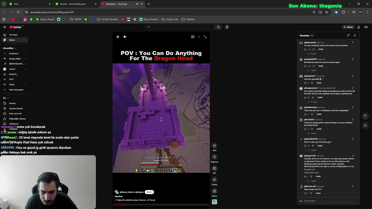This screenshot has width=372, height=209.
Task: Dislike @NerdyChefYT's comment
Action: (313, 83)
